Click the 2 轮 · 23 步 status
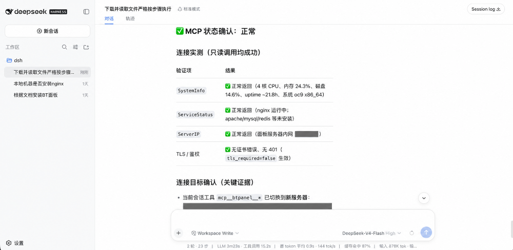 click(x=198, y=246)
